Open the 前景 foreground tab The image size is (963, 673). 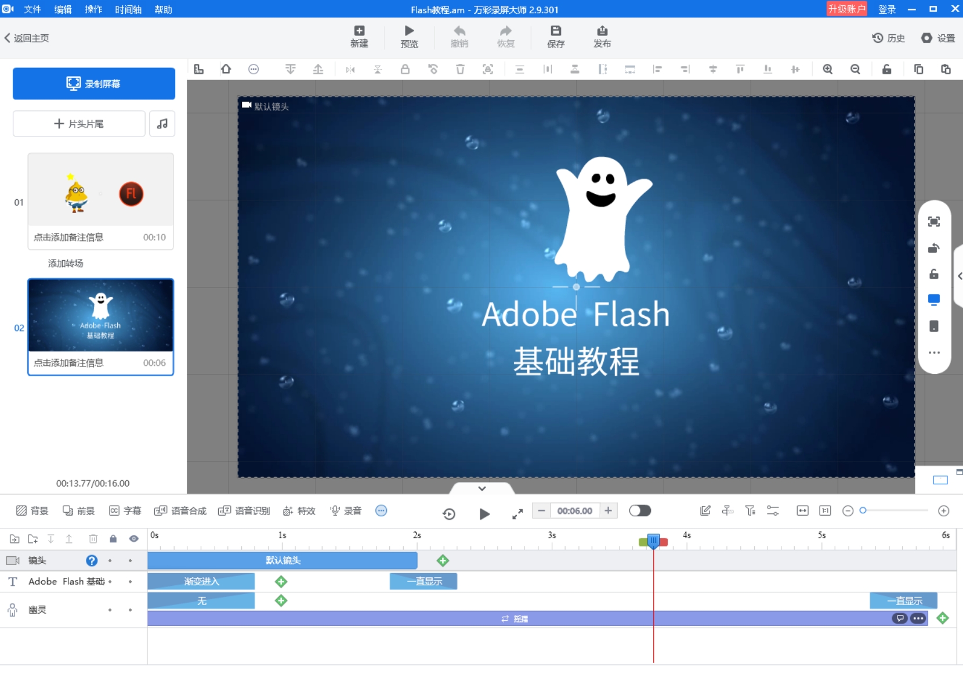[78, 510]
